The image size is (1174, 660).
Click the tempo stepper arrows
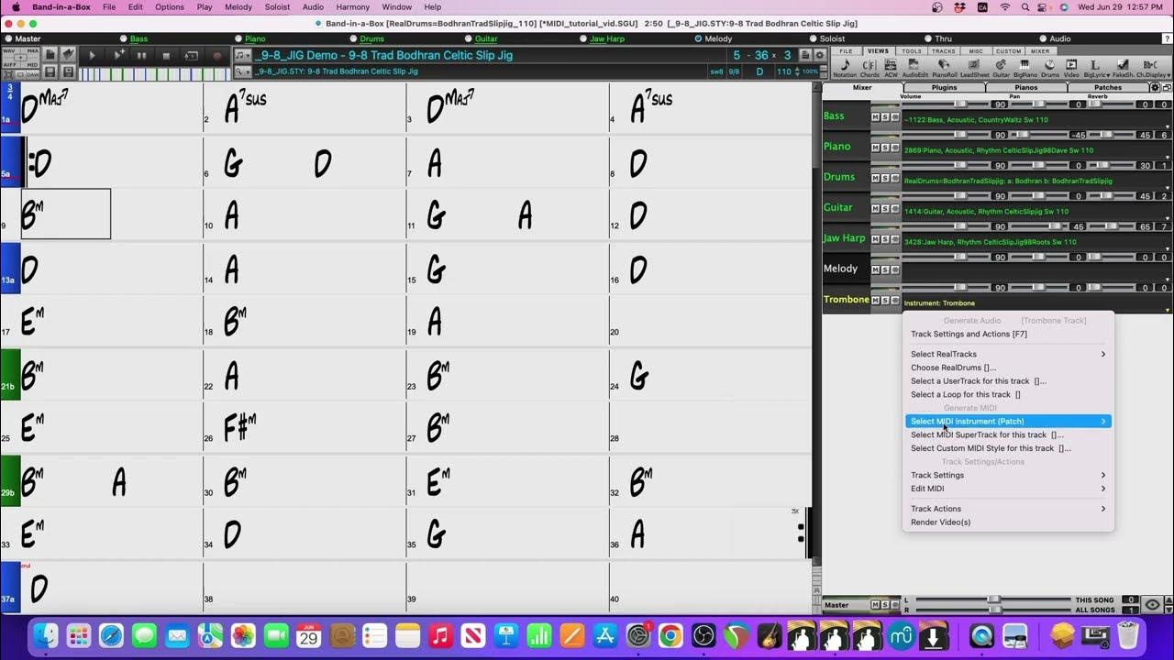pyautogui.click(x=795, y=71)
